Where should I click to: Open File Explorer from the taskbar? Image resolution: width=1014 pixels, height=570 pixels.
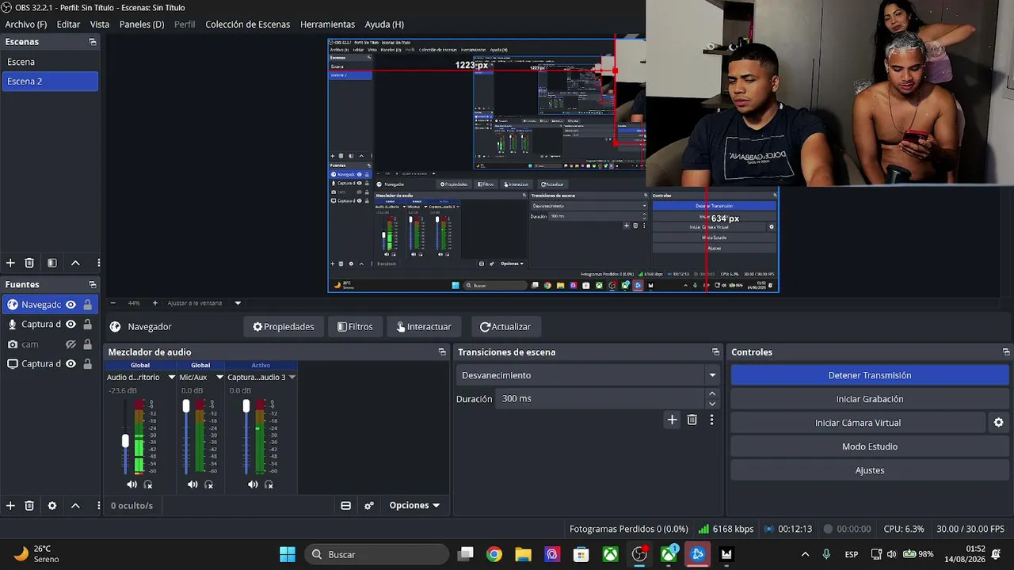pos(523,554)
